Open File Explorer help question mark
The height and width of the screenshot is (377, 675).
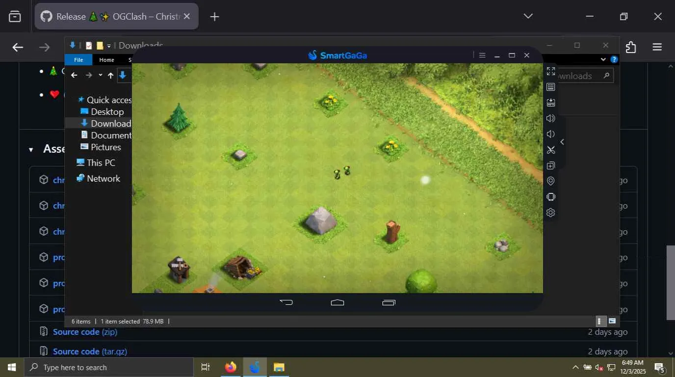[614, 59]
